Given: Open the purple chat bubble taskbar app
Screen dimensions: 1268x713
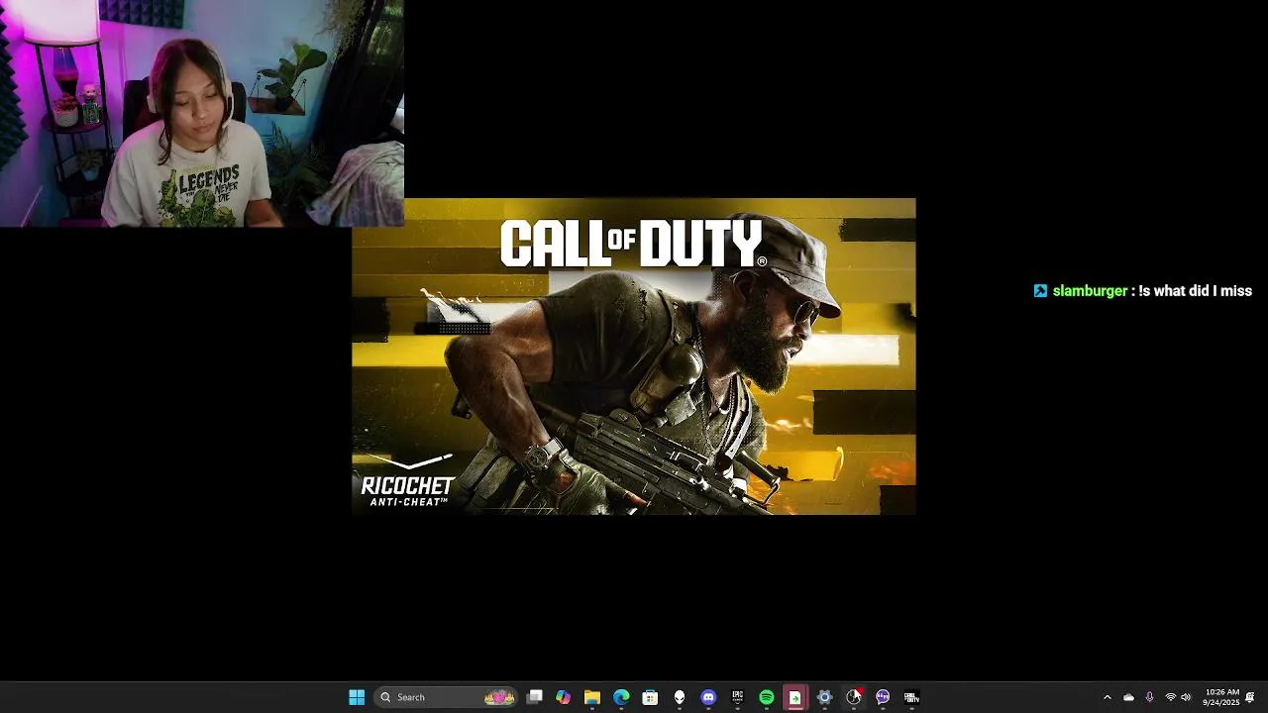Looking at the screenshot, I should (x=883, y=697).
